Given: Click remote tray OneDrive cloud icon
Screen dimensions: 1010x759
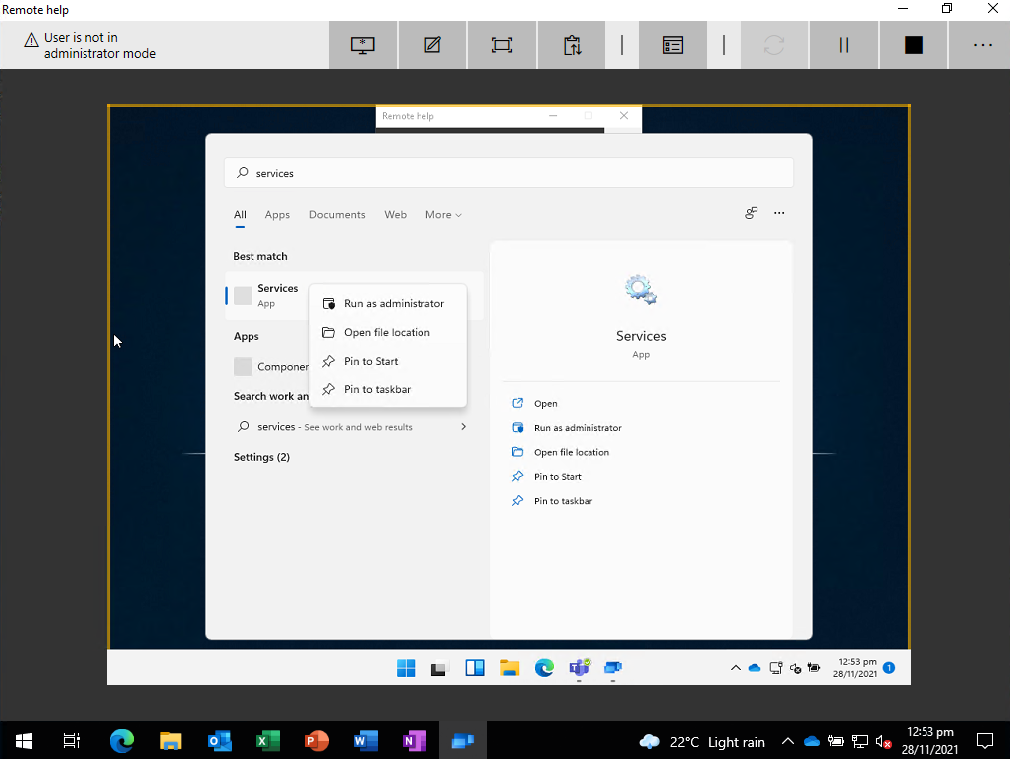Looking at the screenshot, I should point(755,668).
